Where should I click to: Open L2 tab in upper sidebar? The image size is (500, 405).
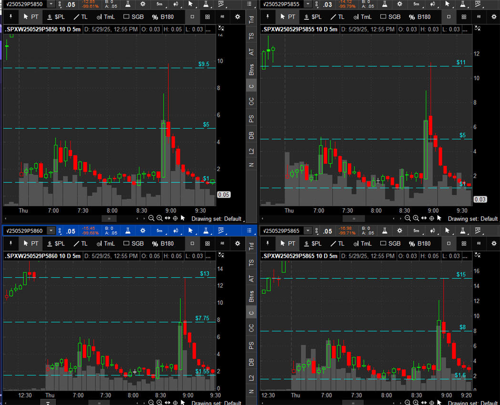[252, 151]
